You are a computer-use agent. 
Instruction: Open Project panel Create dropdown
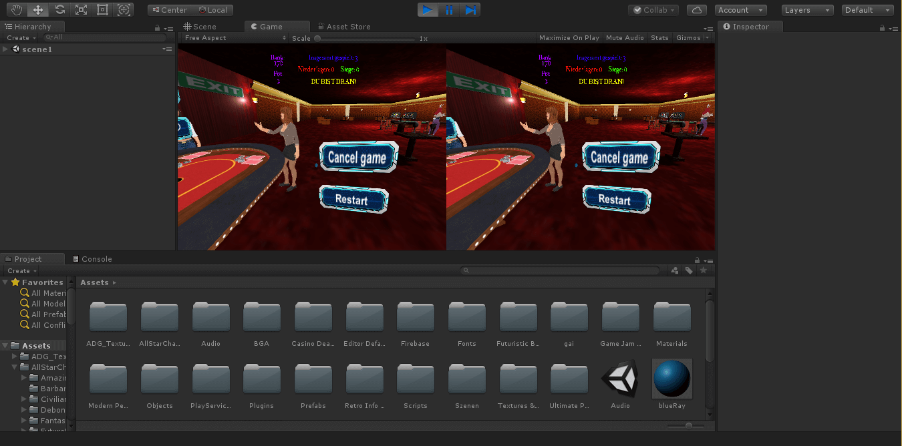(21, 271)
